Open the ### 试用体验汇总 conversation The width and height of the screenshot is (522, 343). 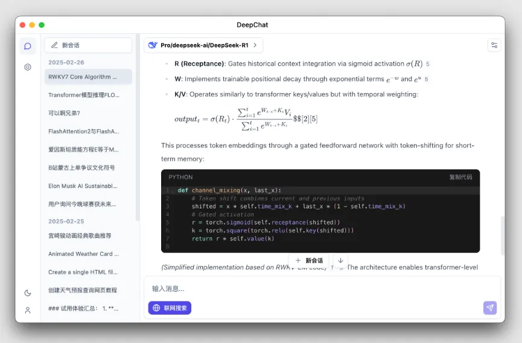pos(88,309)
